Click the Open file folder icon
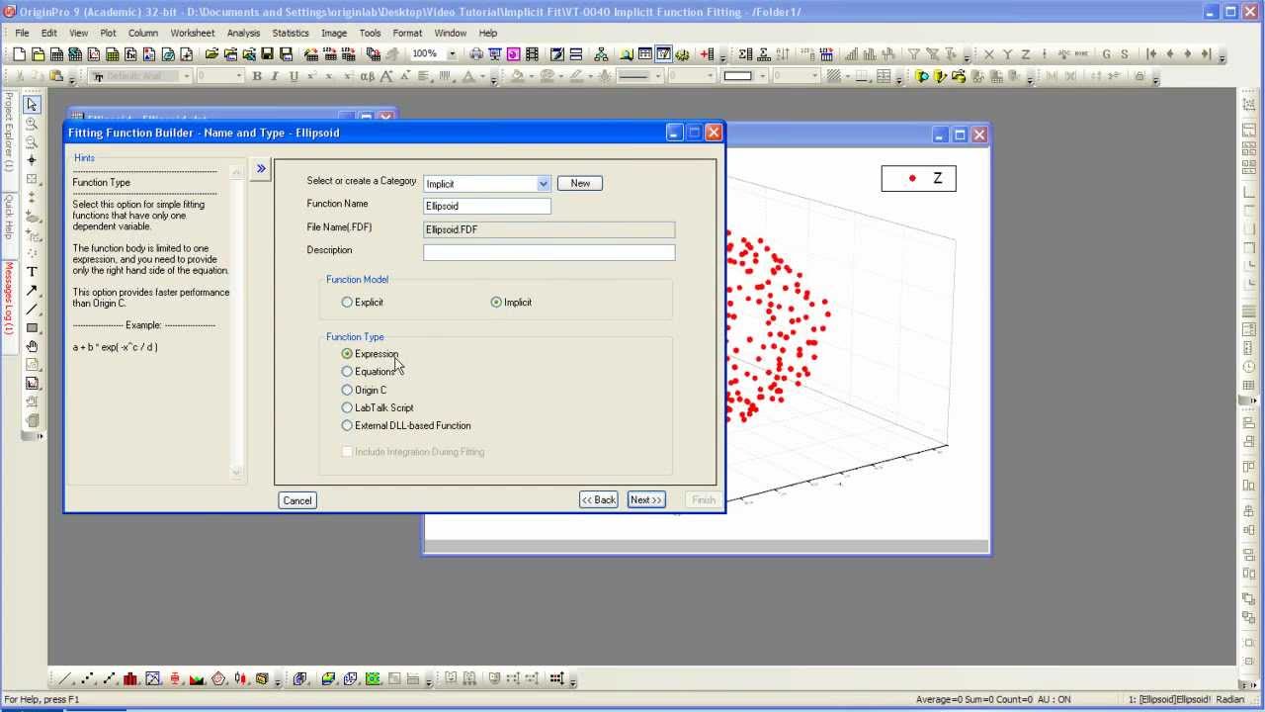This screenshot has height=712, width=1265. pyautogui.click(x=211, y=54)
